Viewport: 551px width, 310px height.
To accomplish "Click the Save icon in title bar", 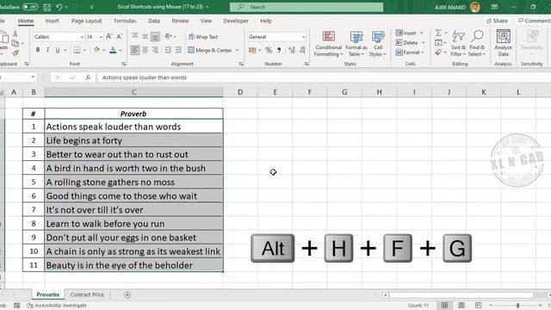I will click(46, 7).
